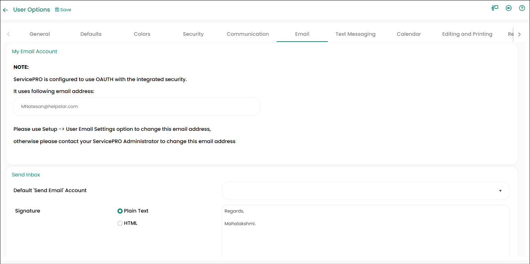Click inside the signature text area
Screen dimensions: 530x264
coord(365,231)
